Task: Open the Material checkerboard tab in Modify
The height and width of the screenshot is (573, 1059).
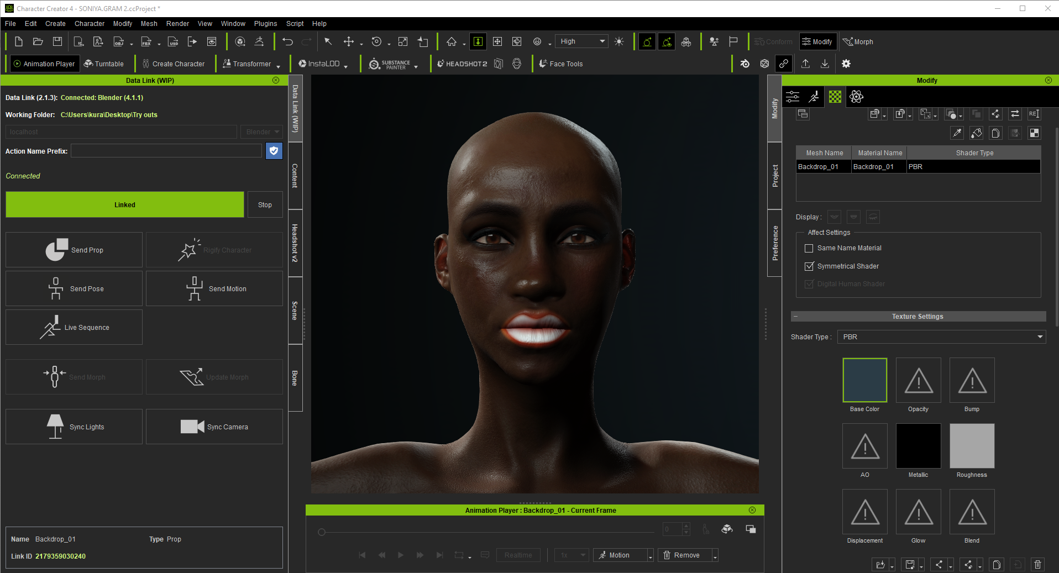Action: (835, 97)
